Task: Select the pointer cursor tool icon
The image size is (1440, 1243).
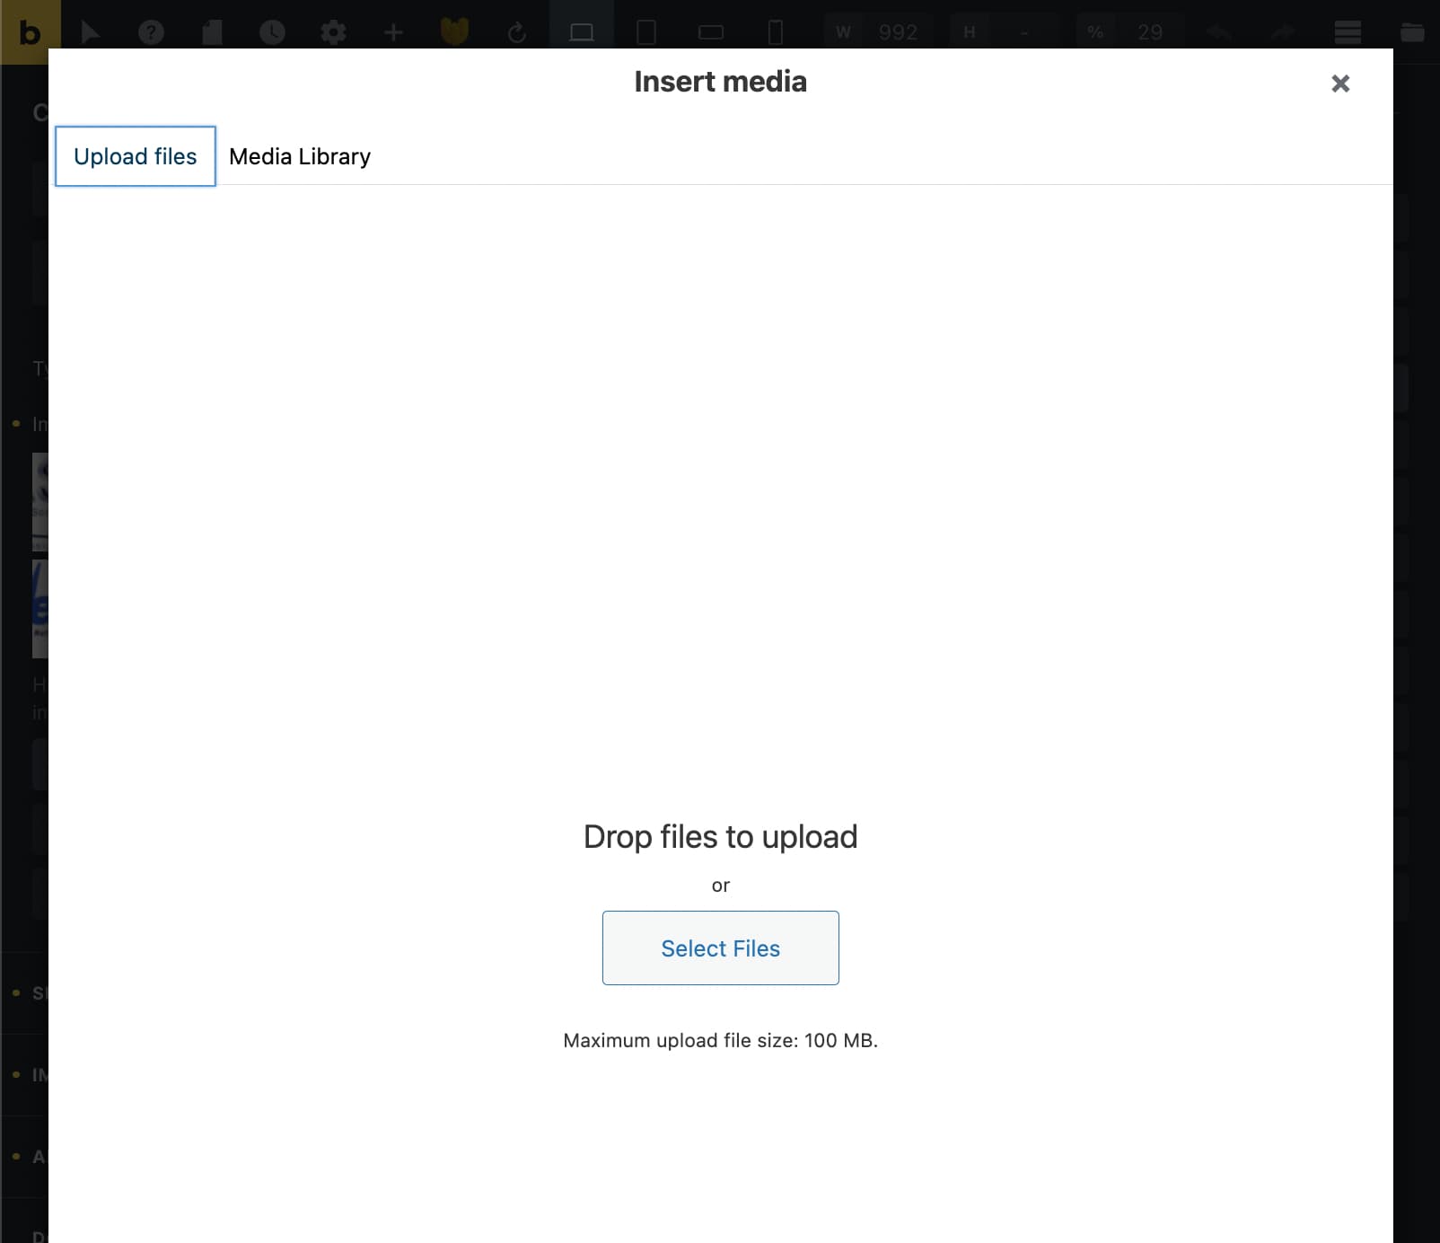Action: (90, 33)
